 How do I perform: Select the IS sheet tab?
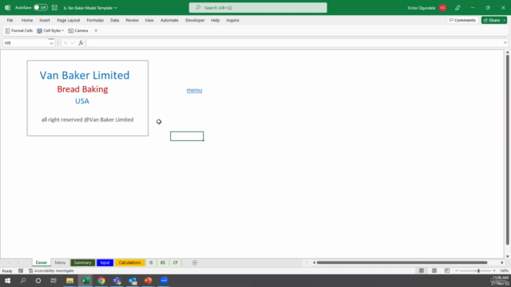pyautogui.click(x=151, y=262)
